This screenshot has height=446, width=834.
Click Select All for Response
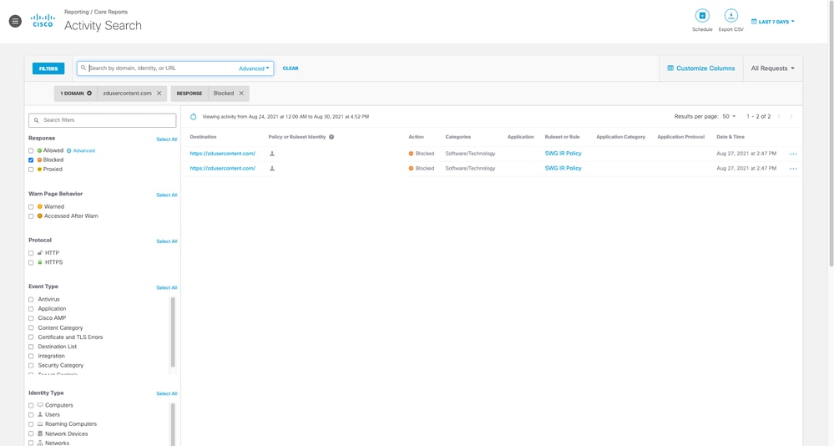166,139
